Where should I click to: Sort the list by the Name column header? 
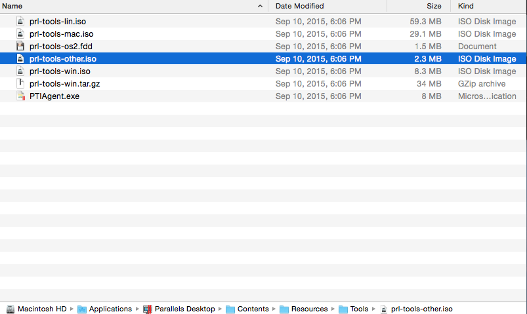tap(13, 6)
